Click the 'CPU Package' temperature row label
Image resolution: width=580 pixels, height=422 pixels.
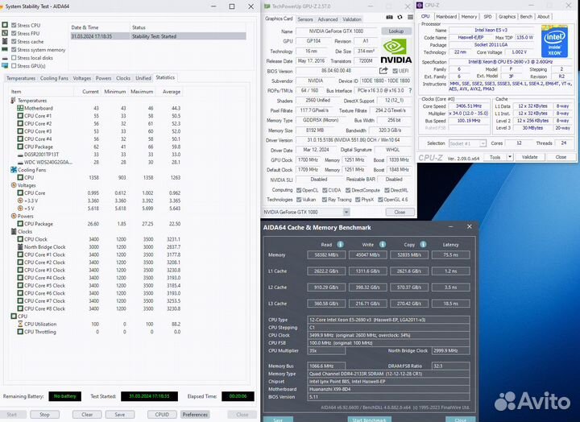click(39, 147)
